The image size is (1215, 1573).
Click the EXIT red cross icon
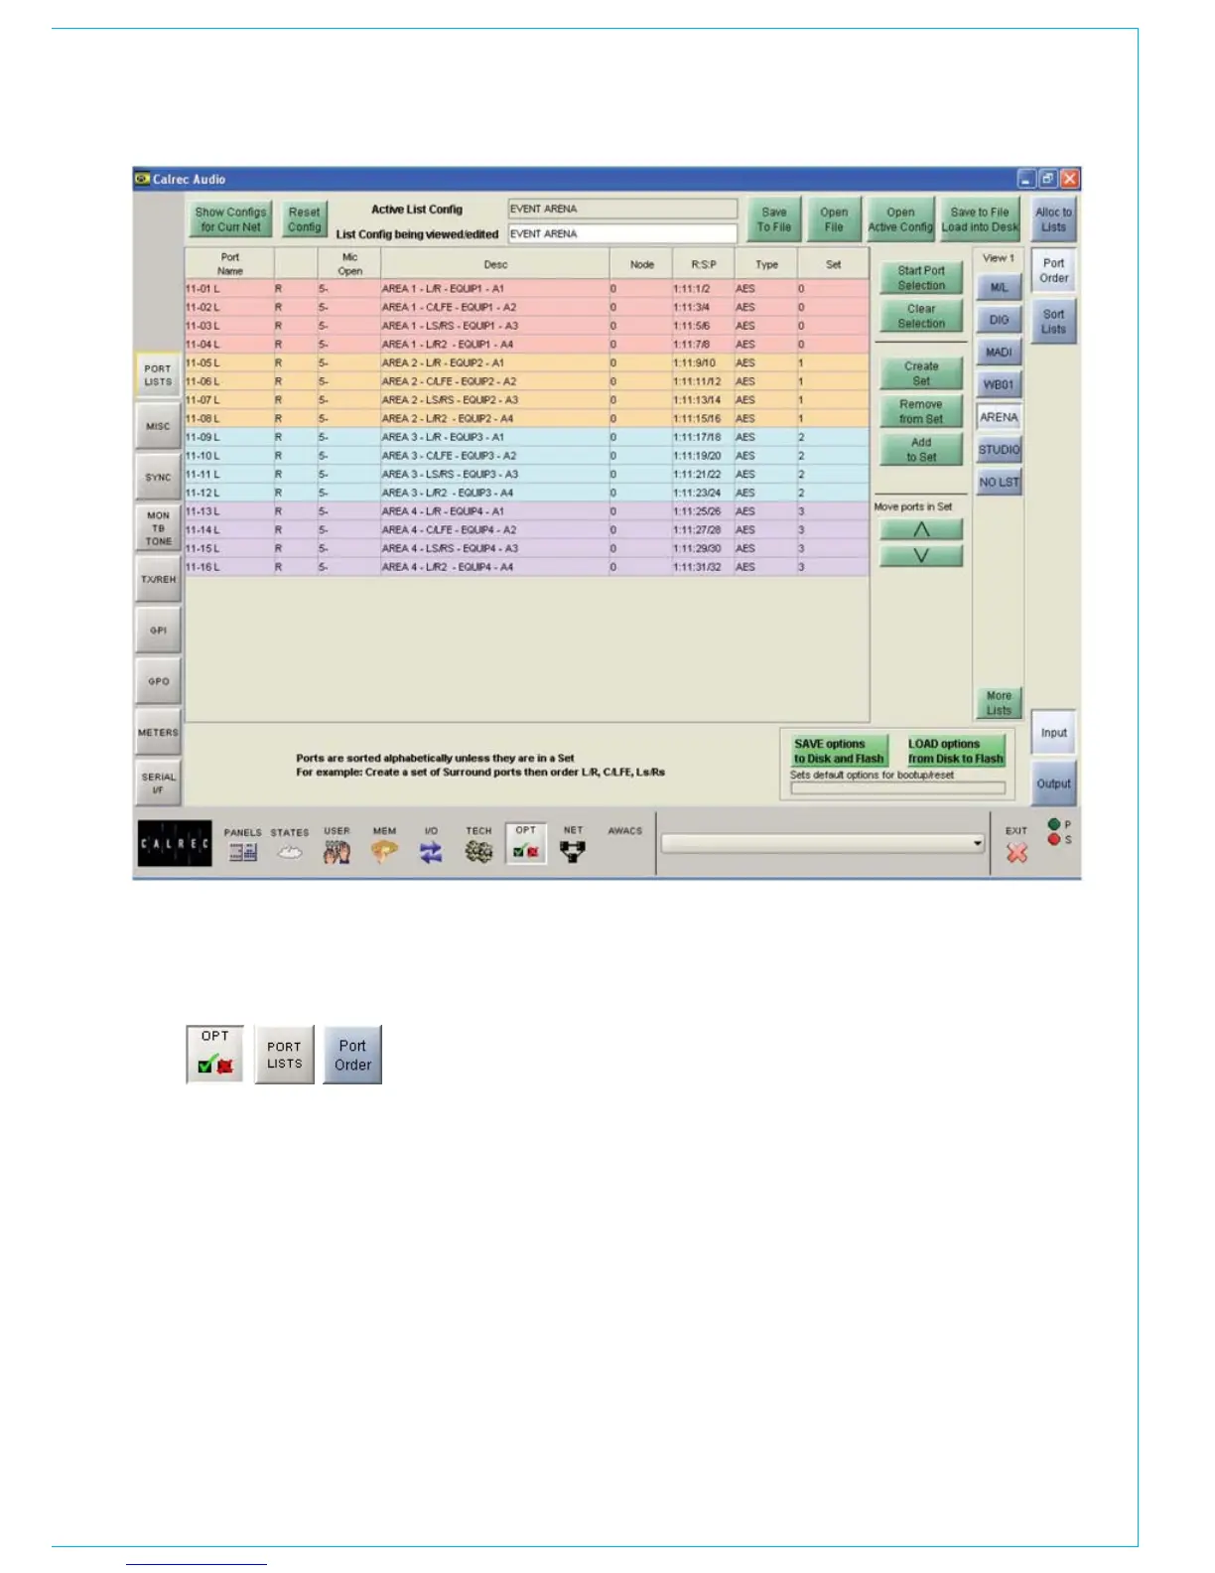tap(1016, 845)
